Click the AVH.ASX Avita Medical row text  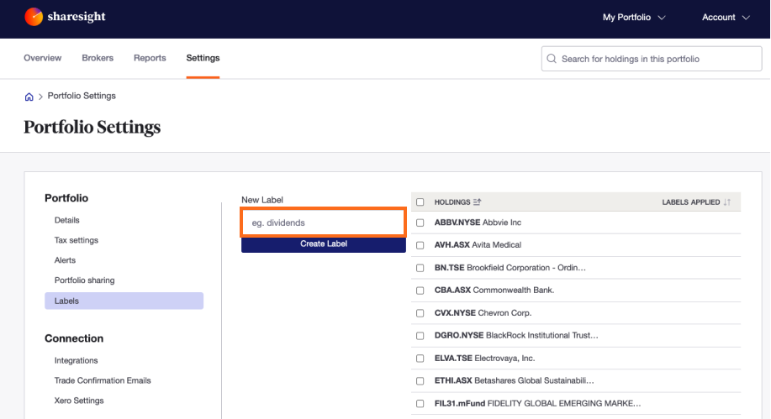(x=478, y=245)
